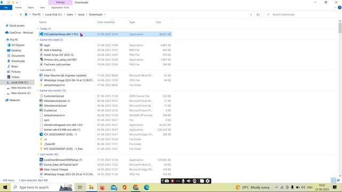342x192 pixels.
Task: Select New Volume (D:) in navigation pane
Action: pos(21,87)
